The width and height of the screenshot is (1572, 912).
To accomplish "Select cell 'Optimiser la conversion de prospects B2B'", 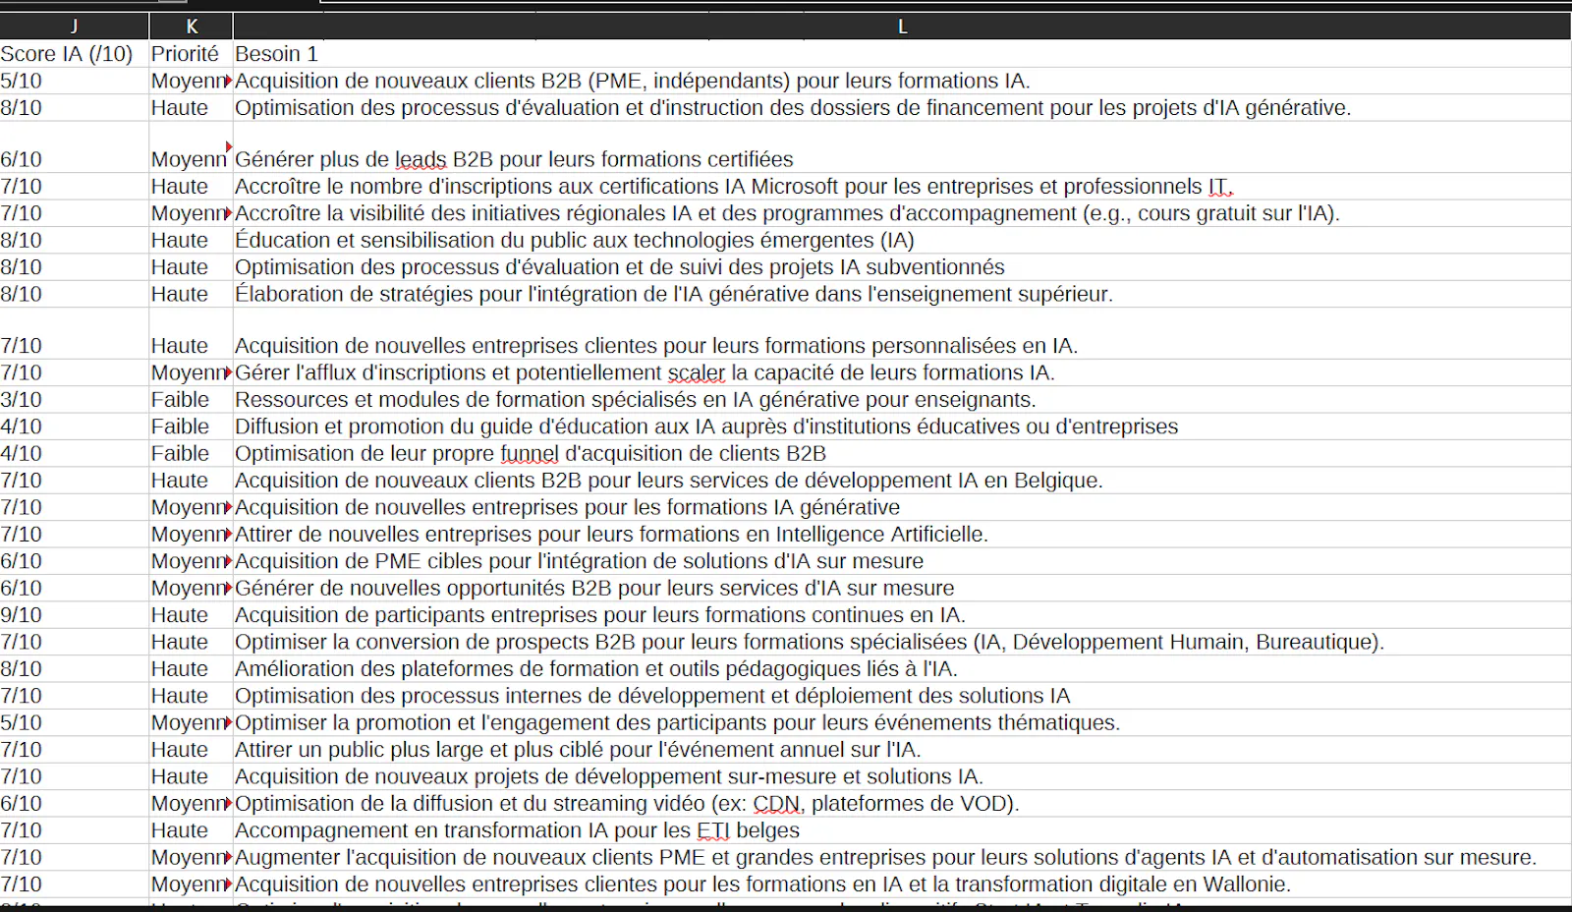I will (x=902, y=642).
